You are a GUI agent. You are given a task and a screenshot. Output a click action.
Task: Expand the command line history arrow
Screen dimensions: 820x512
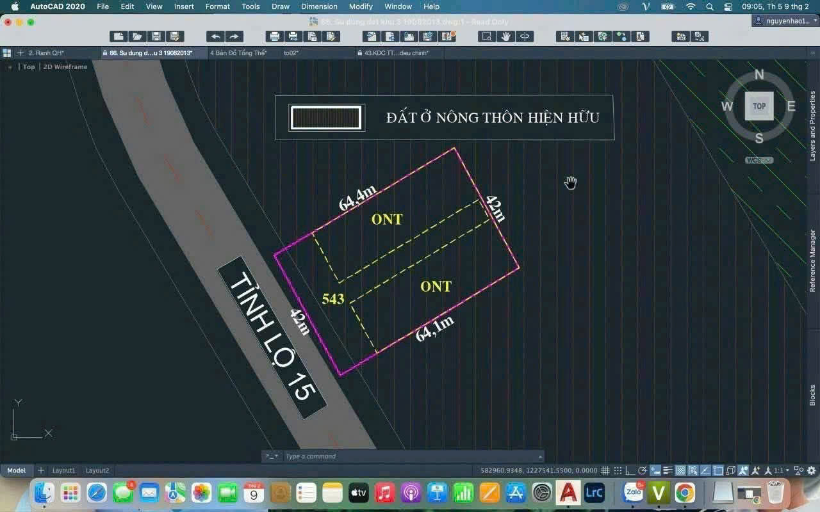540,456
